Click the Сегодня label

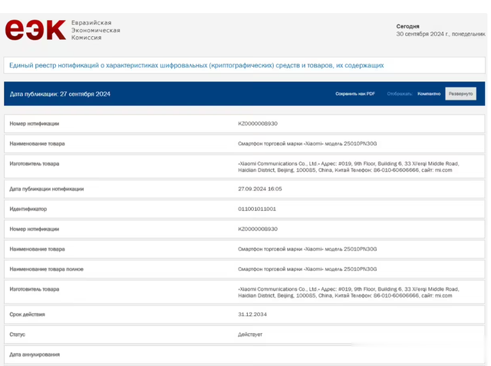407,26
